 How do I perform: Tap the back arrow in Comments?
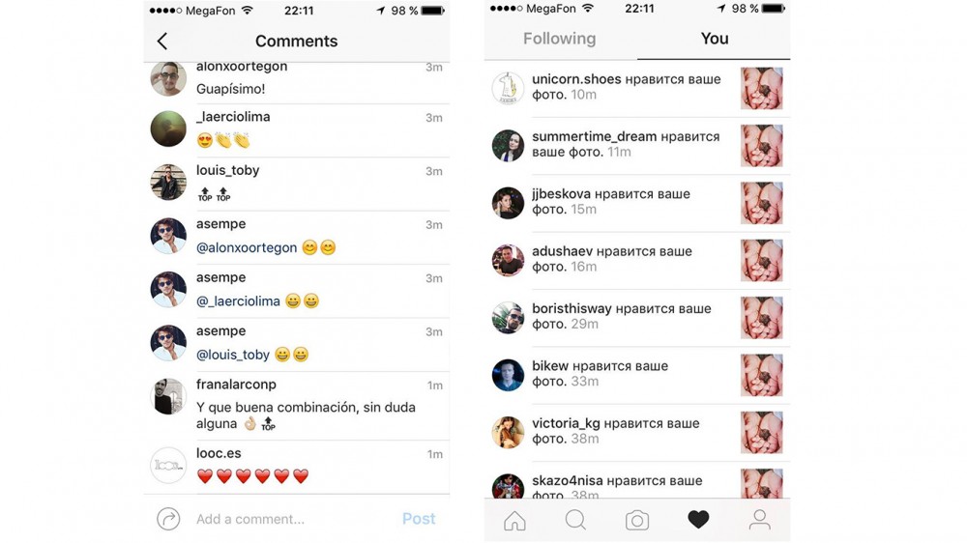coord(162,42)
